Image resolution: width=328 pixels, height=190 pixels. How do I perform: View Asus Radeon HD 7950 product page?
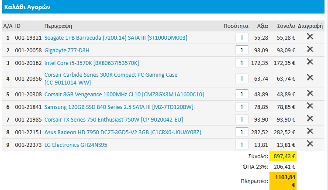(123, 132)
